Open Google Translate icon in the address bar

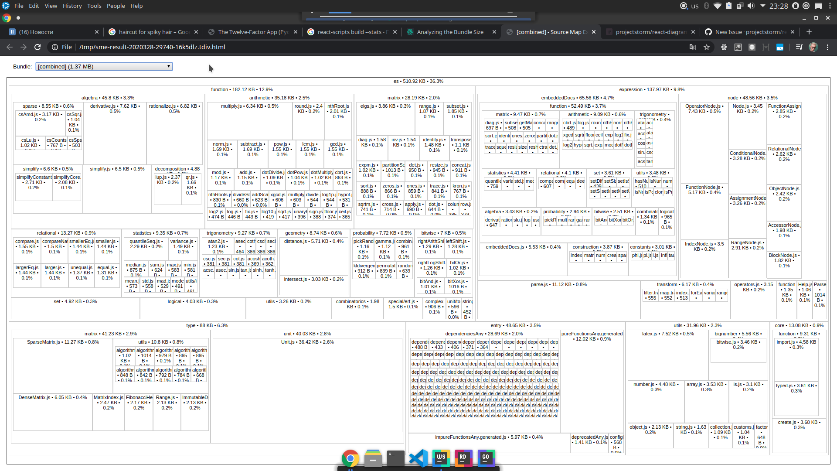point(692,47)
